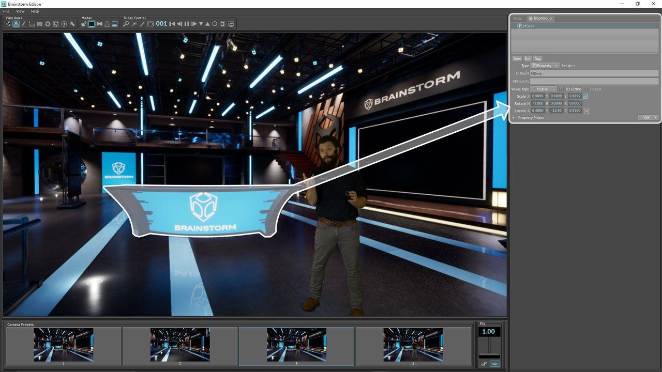This screenshot has height=372, width=662.
Task: Toggle the M button beside Locate
Action: pyautogui.click(x=586, y=111)
